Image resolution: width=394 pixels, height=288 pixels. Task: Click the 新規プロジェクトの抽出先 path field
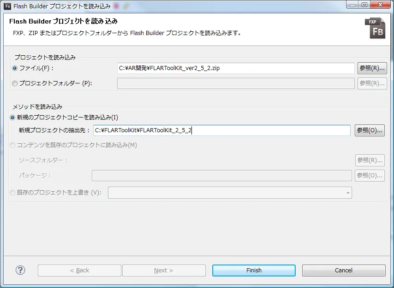(222, 130)
